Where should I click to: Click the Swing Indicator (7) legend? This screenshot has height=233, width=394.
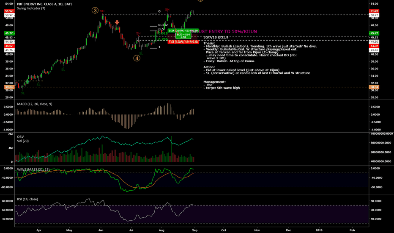pyautogui.click(x=31, y=8)
